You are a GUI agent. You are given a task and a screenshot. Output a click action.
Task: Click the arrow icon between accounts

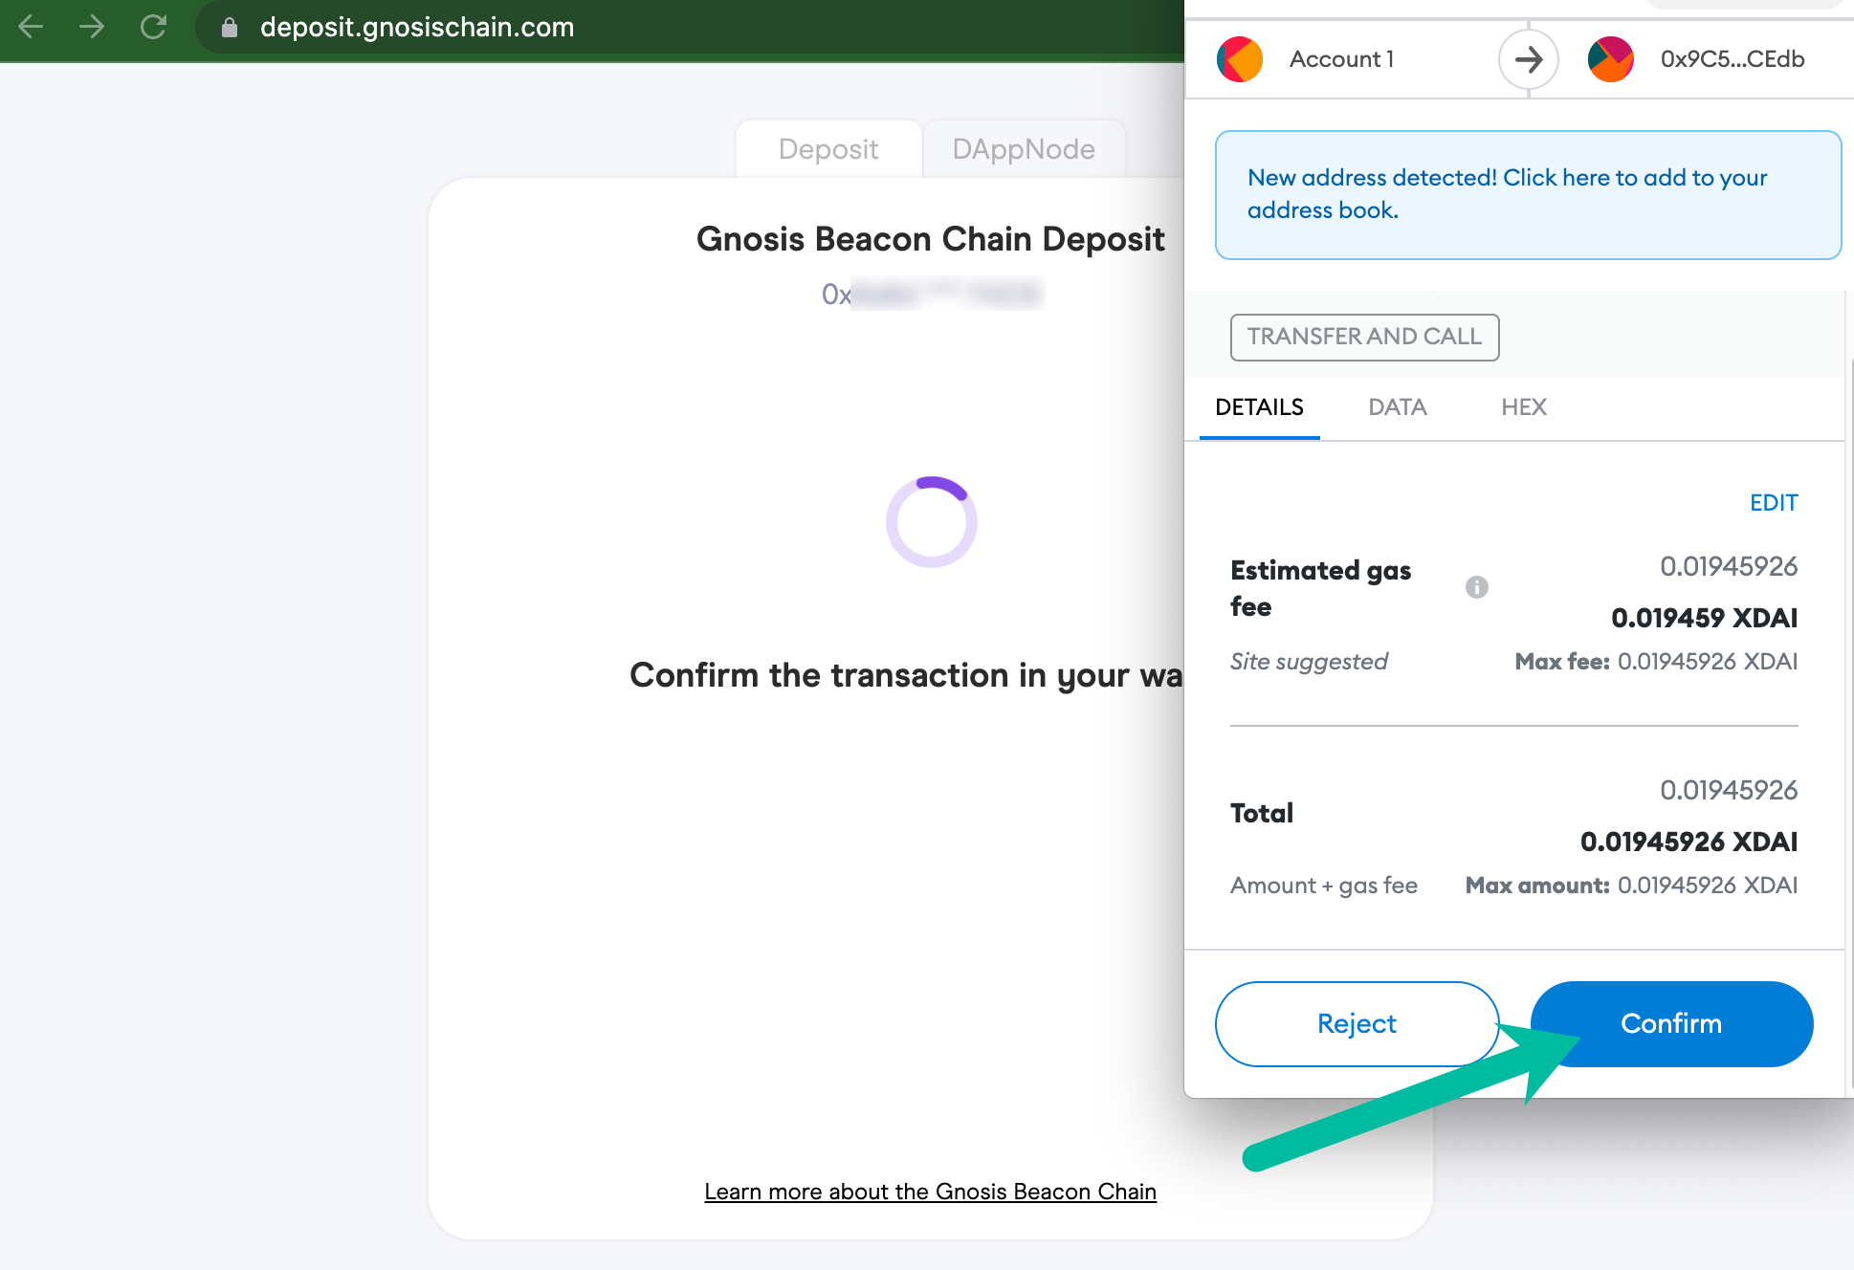click(1527, 57)
